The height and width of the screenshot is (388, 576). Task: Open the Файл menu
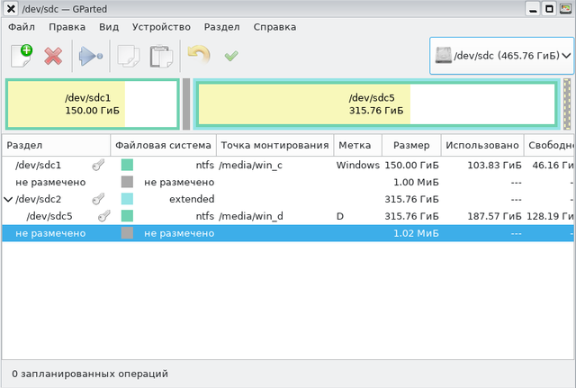22,27
